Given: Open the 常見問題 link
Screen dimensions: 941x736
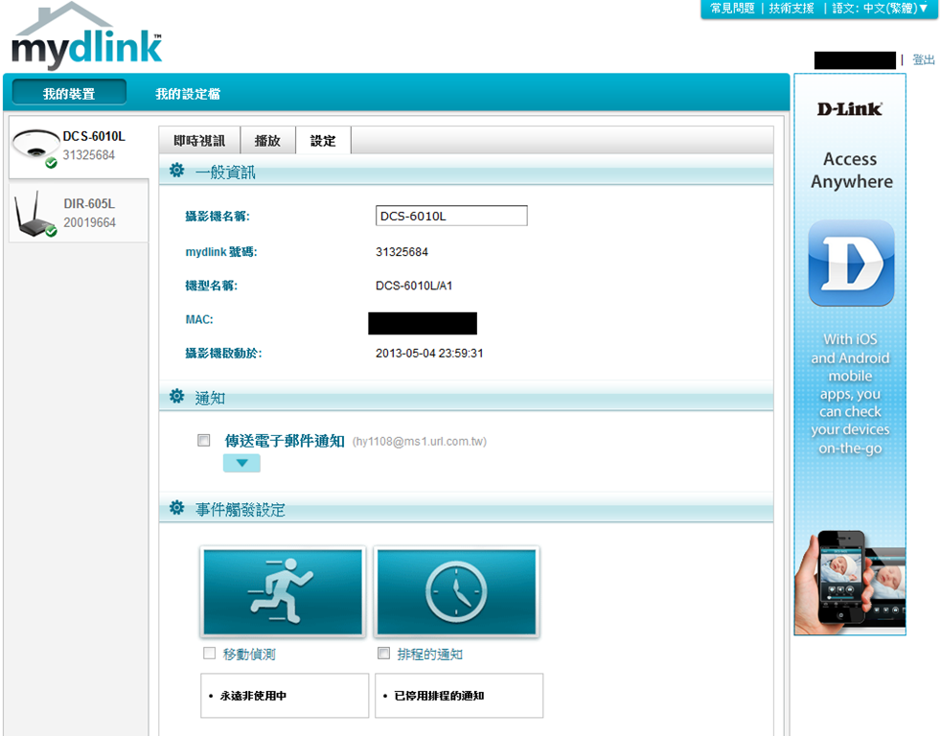Looking at the screenshot, I should pyautogui.click(x=732, y=9).
